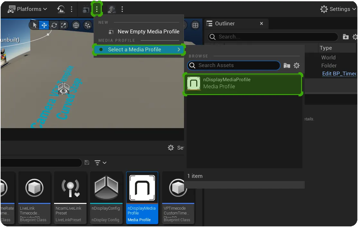Open options menu next to VR icon
Image resolution: width=358 pixels, height=227 pixels.
[122, 9]
